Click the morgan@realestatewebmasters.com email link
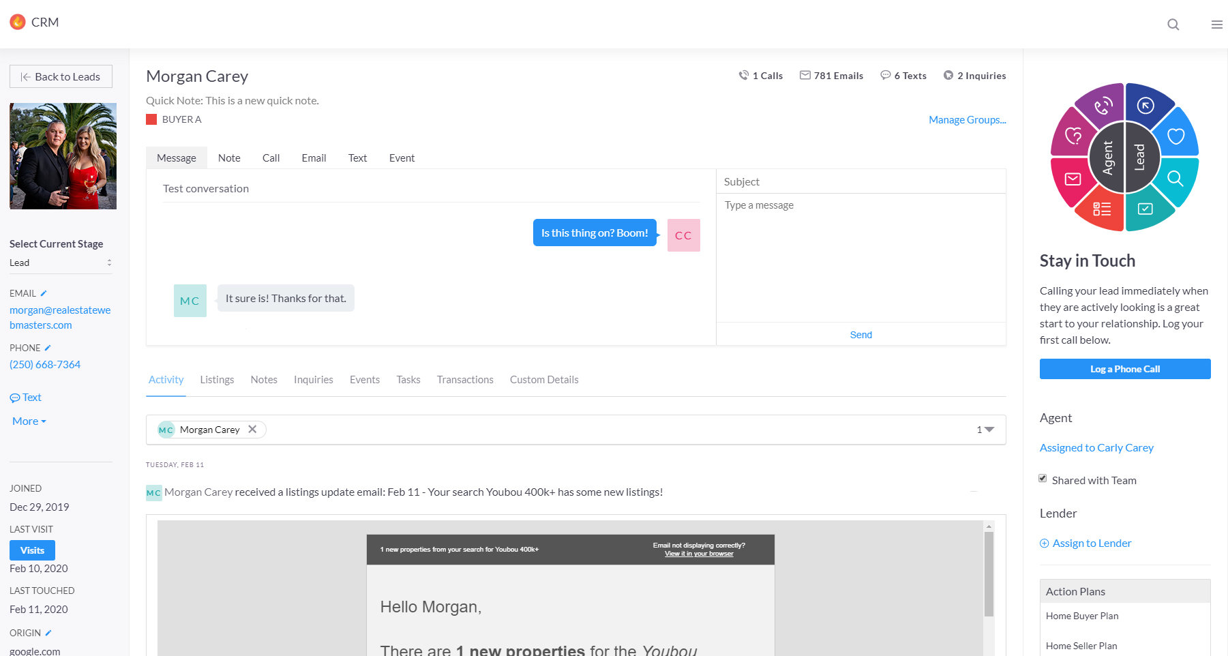The height and width of the screenshot is (656, 1228). pos(60,318)
